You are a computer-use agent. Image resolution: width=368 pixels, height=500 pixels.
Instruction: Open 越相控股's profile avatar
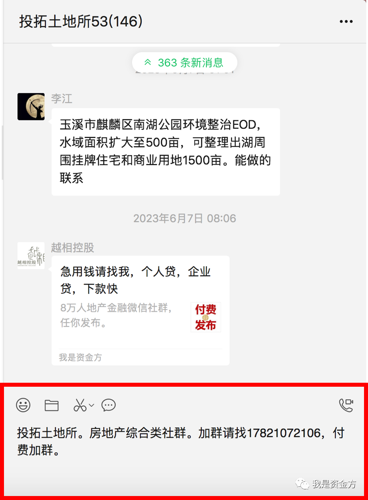[31, 255]
